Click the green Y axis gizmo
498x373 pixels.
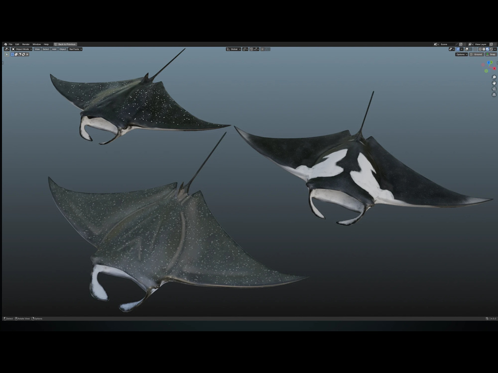[491, 63]
